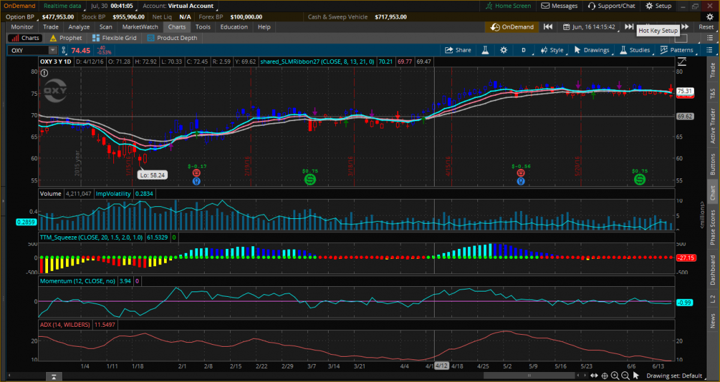Screen dimensions: 720x382
Task: Open the D timeframe selector
Action: coord(523,50)
